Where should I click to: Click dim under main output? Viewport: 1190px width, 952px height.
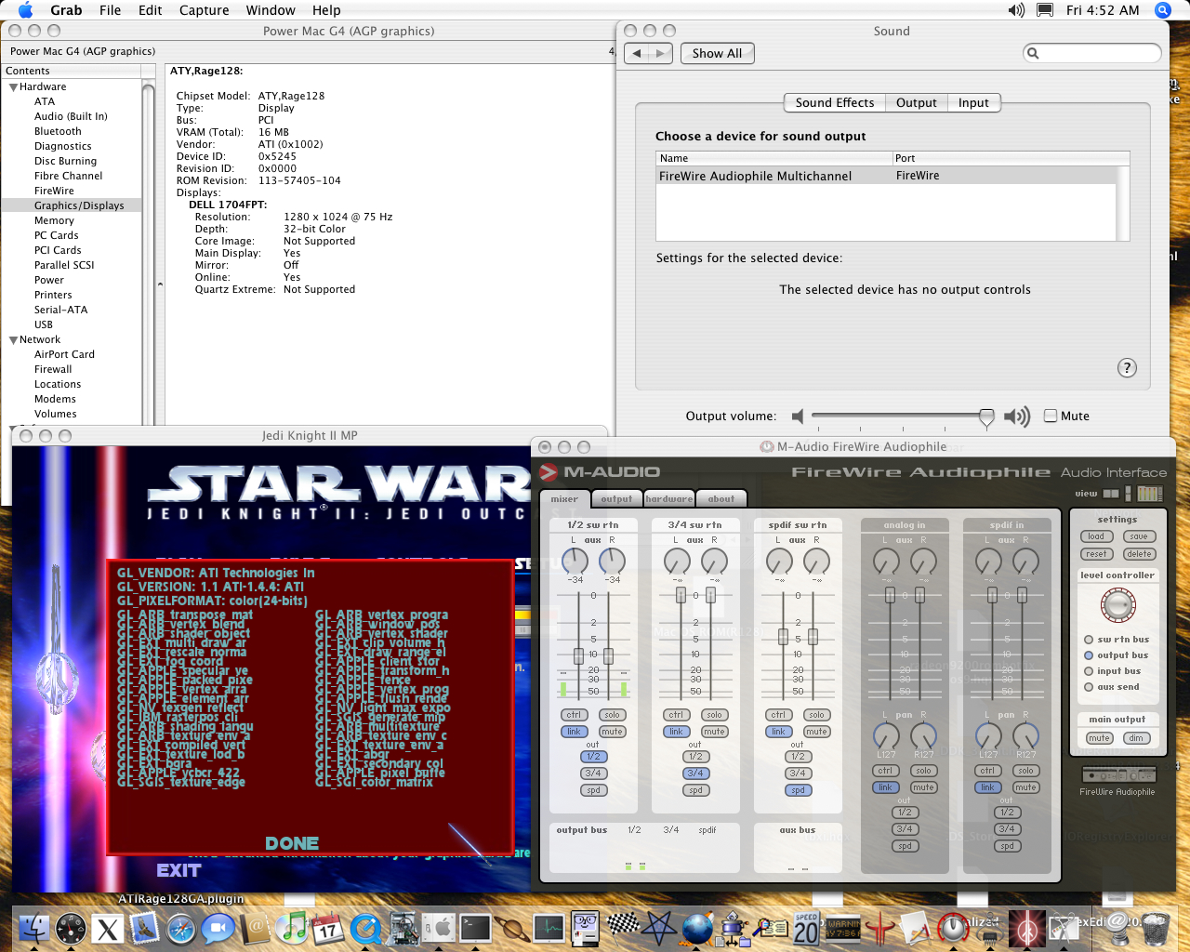coord(1136,738)
